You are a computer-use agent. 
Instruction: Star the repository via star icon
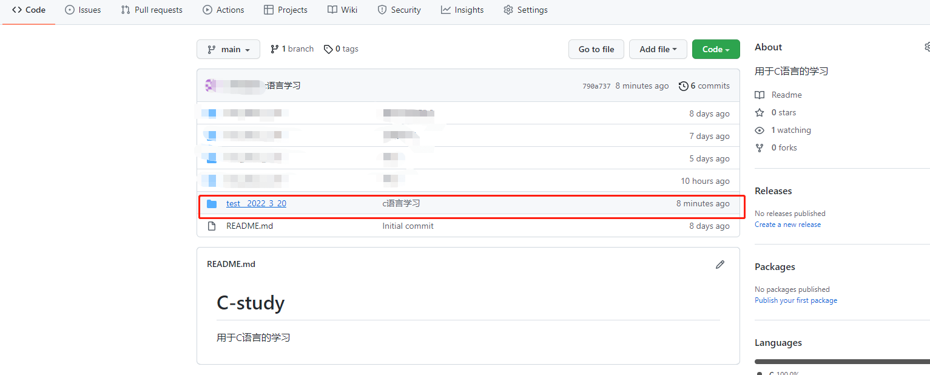click(760, 112)
